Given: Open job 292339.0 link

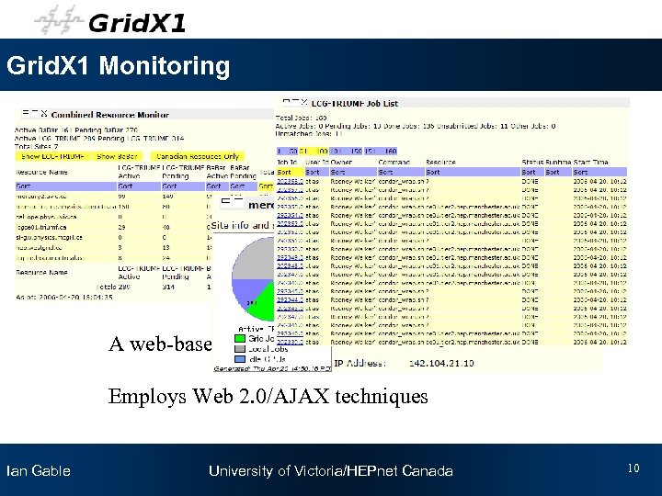Looking at the screenshot, I should click(290, 342).
